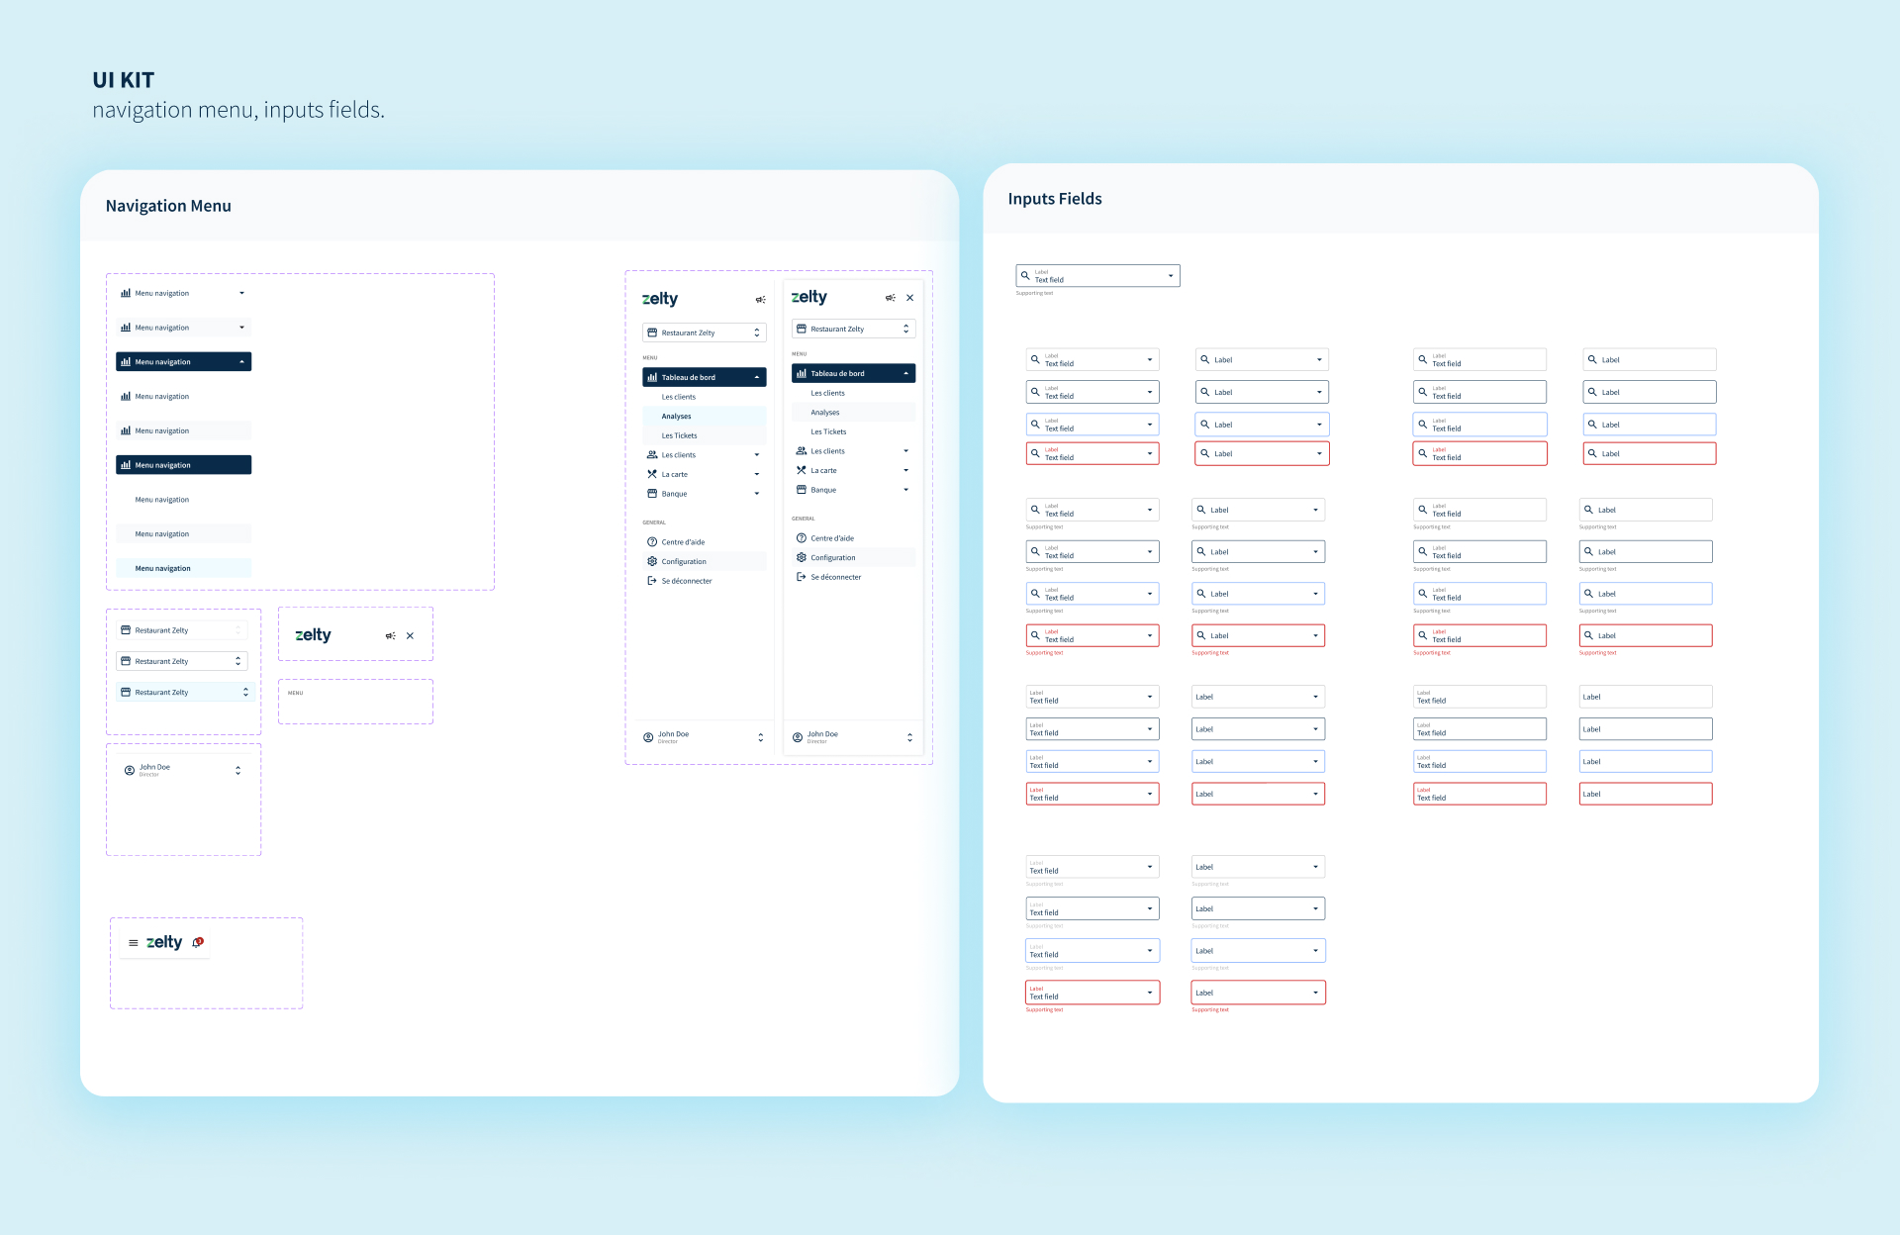
Task: Select Les Tickets in sidebar without close button
Action: coord(705,435)
